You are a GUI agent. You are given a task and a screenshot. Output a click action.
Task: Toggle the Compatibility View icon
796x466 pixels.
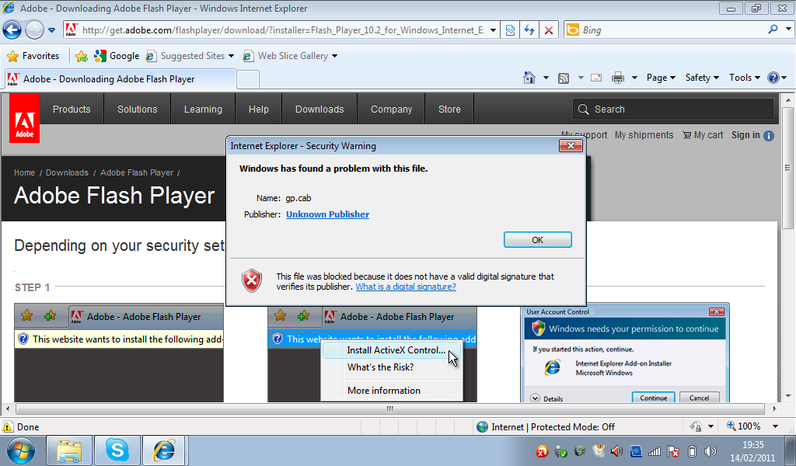click(x=510, y=30)
